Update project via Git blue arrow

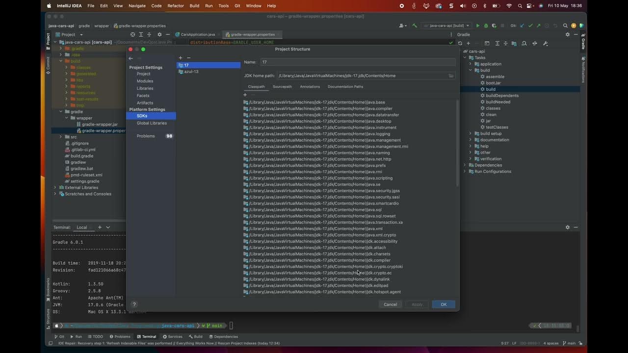(522, 25)
